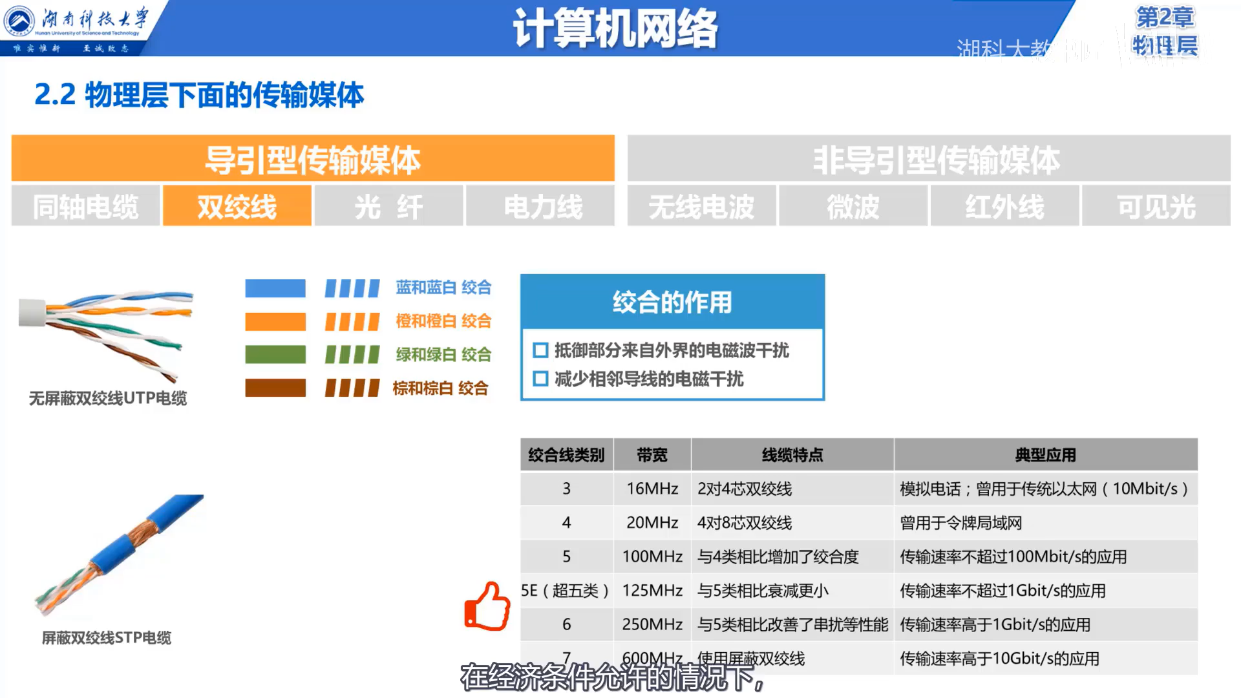Check the 减少相邻导线的电磁干扰 box
This screenshot has height=698, width=1241.
540,379
